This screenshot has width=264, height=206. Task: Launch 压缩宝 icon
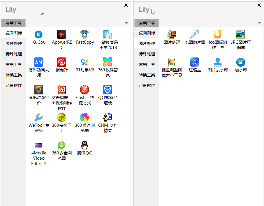pyautogui.click(x=195, y=62)
